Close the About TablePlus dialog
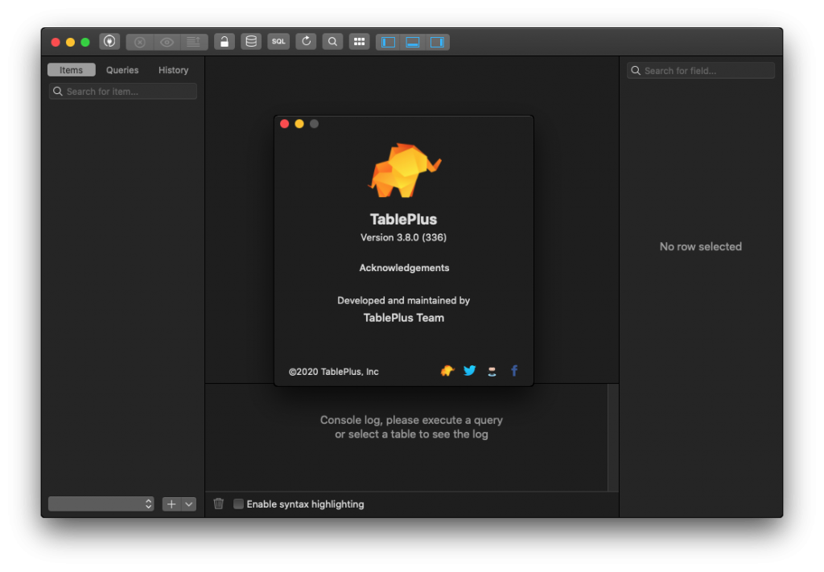Image resolution: width=824 pixels, height=572 pixels. [284, 124]
